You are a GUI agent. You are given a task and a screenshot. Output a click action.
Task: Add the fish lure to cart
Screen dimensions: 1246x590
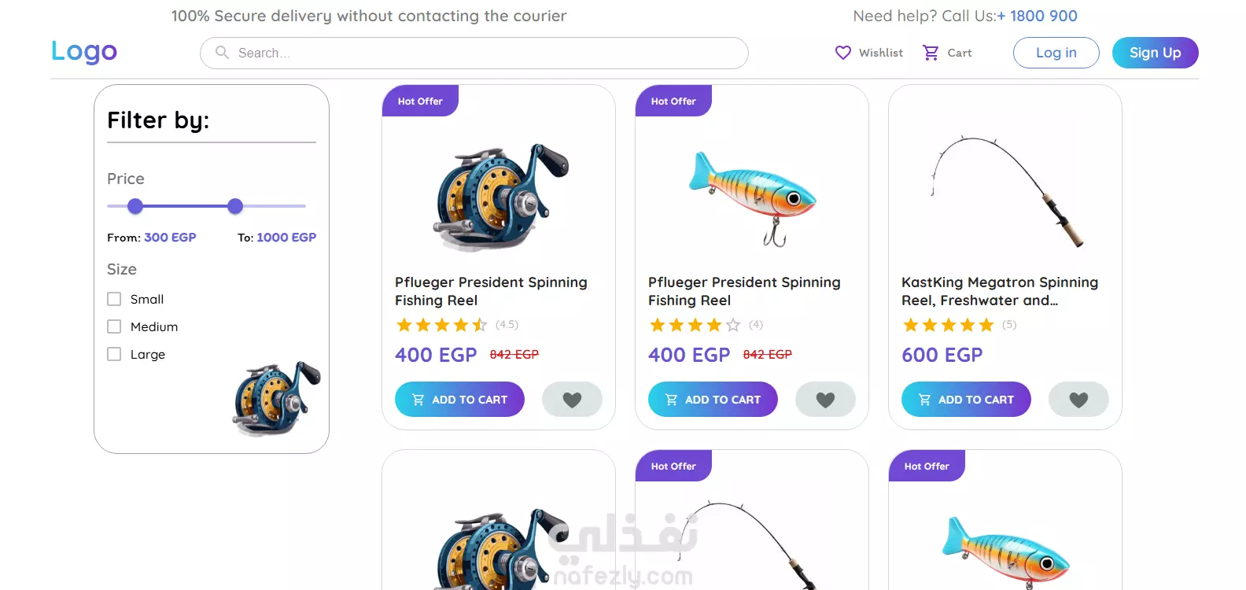713,400
